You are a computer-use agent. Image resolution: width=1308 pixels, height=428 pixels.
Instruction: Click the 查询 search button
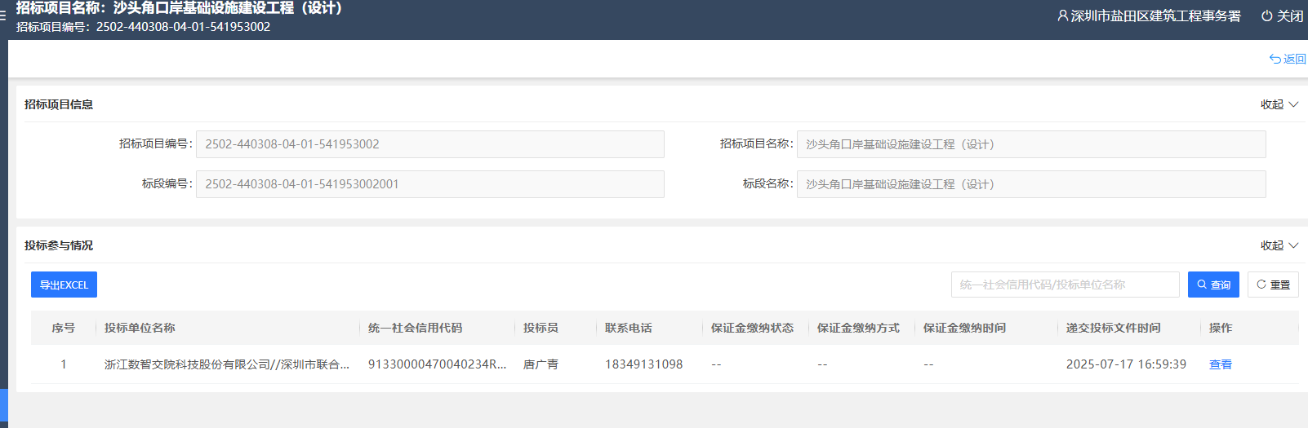point(1213,285)
